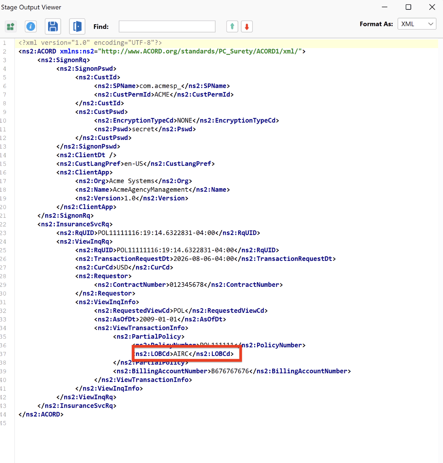Click the closing ns2:ClientApp tag
This screenshot has width=443, height=463.
pyautogui.click(x=86, y=207)
